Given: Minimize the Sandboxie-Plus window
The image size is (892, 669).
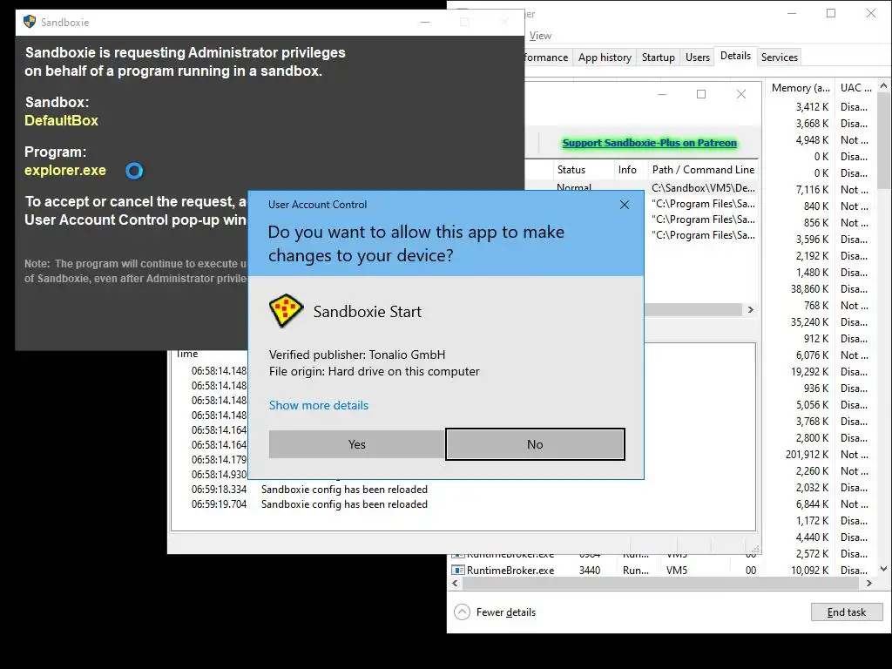Looking at the screenshot, I should pos(662,94).
